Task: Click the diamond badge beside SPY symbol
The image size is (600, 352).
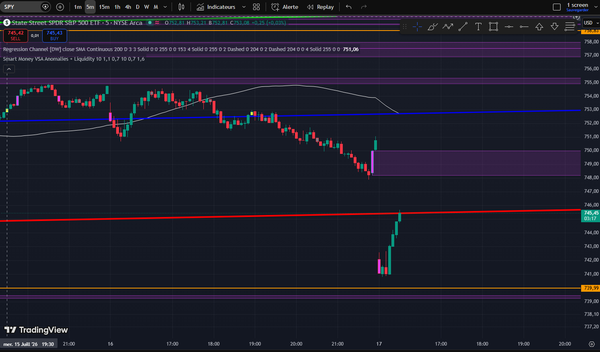Action: pyautogui.click(x=45, y=7)
